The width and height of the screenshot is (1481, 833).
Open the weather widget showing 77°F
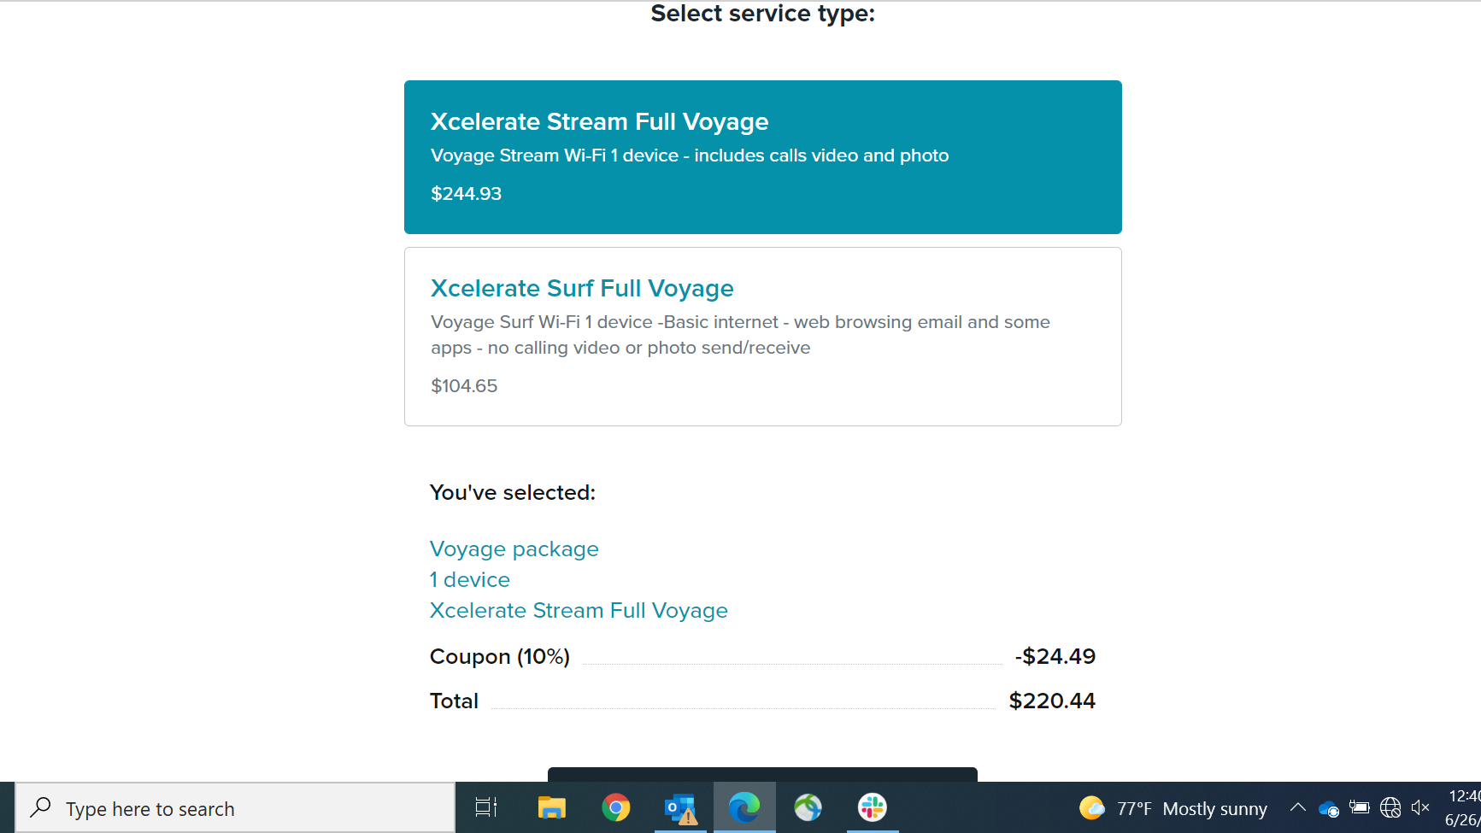click(x=1173, y=808)
